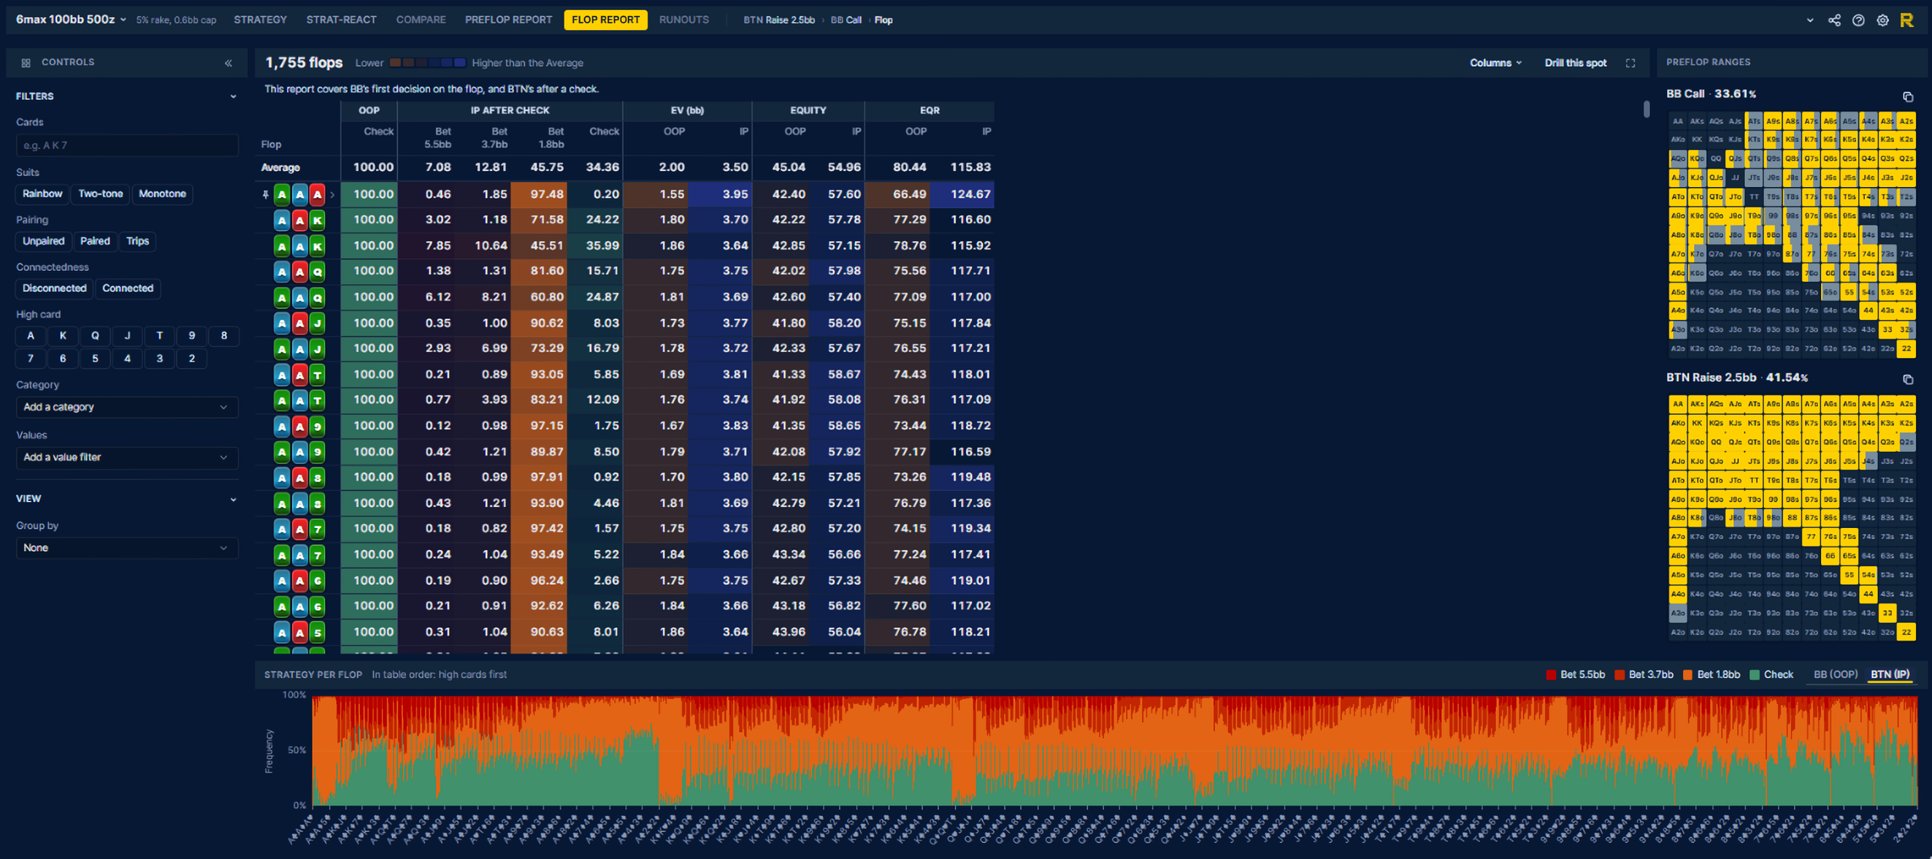Screen dimensions: 1932x859
Task: Collapse the Controls panel with double chevron
Action: coord(229,63)
